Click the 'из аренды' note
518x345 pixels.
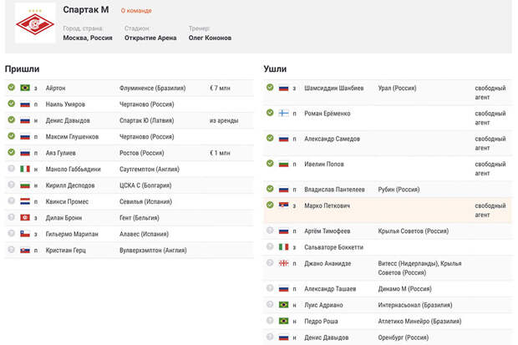(x=224, y=120)
